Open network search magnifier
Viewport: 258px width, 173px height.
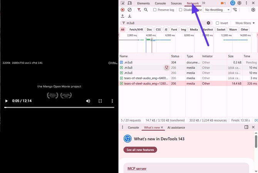(x=146, y=10)
